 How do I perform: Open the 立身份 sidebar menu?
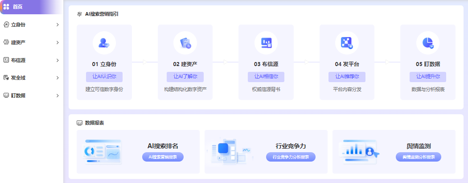point(31,25)
